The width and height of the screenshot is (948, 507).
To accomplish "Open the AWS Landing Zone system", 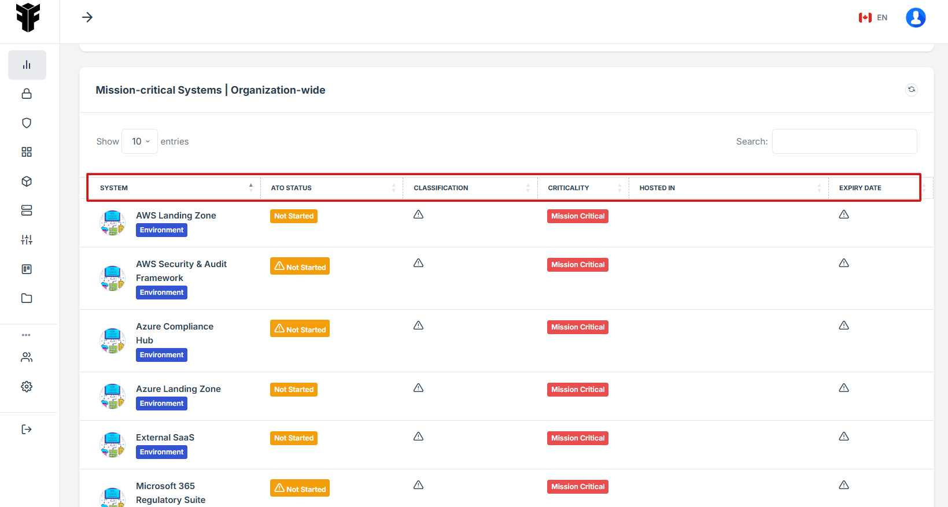I will pos(176,216).
